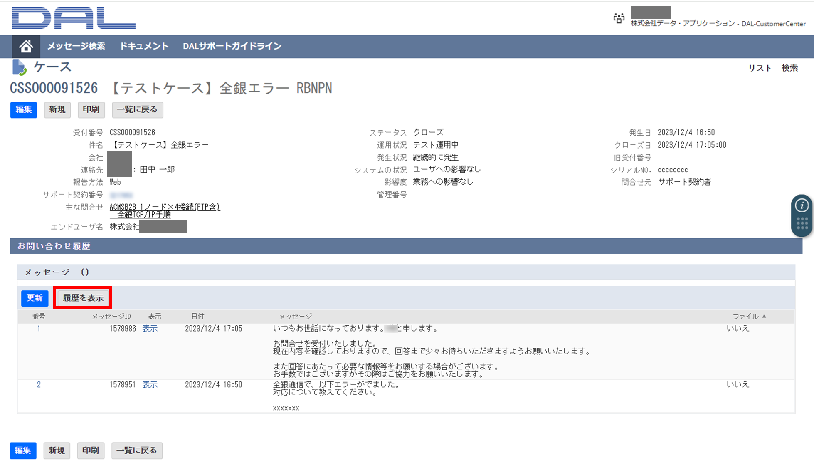Select クローズ日 value 2023/12/4 17:05:00
The height and width of the screenshot is (468, 814).
692,145
